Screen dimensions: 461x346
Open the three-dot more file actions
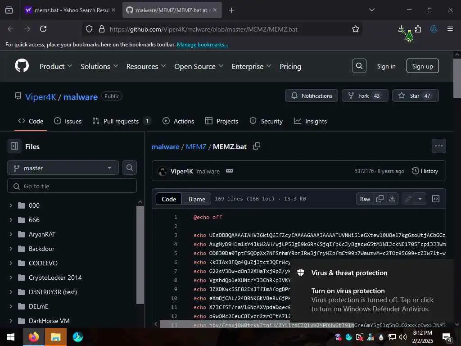438,146
